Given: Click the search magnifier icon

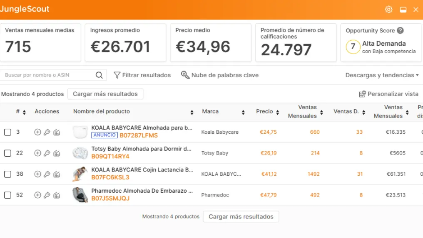Looking at the screenshot, I should (99, 75).
